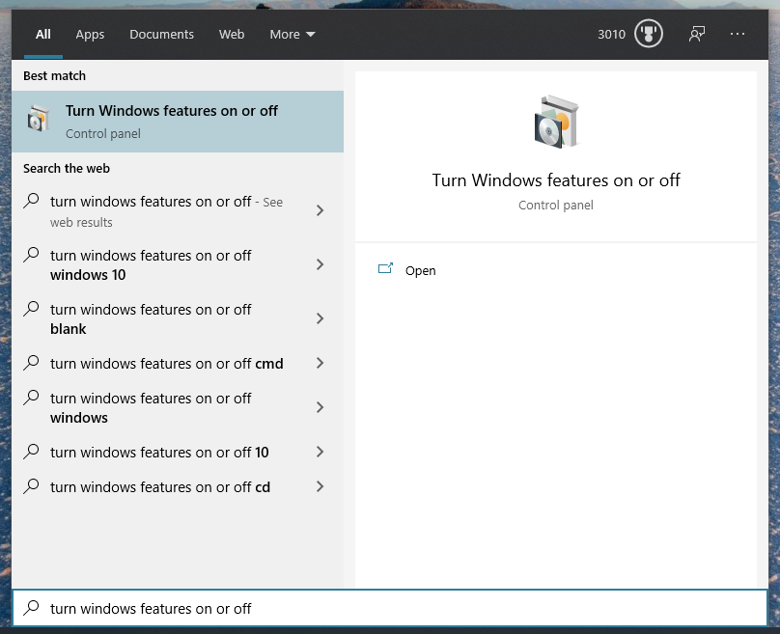The image size is (780, 634).
Task: Select 'turn windows features on or off cd'
Action: point(178,486)
